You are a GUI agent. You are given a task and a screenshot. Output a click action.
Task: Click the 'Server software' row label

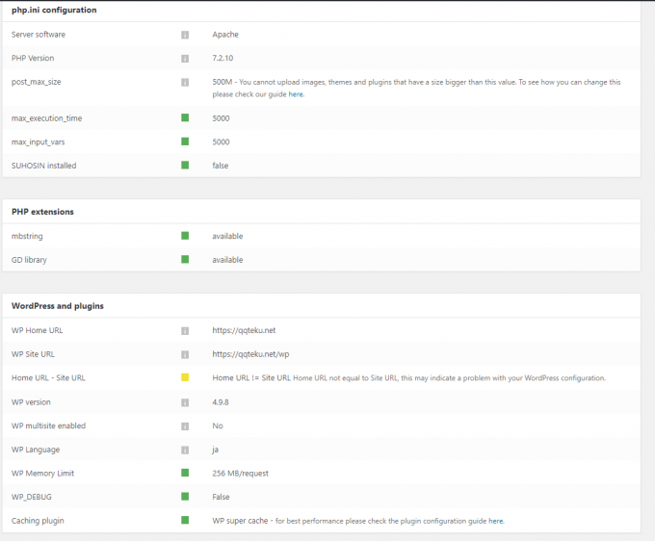(39, 35)
